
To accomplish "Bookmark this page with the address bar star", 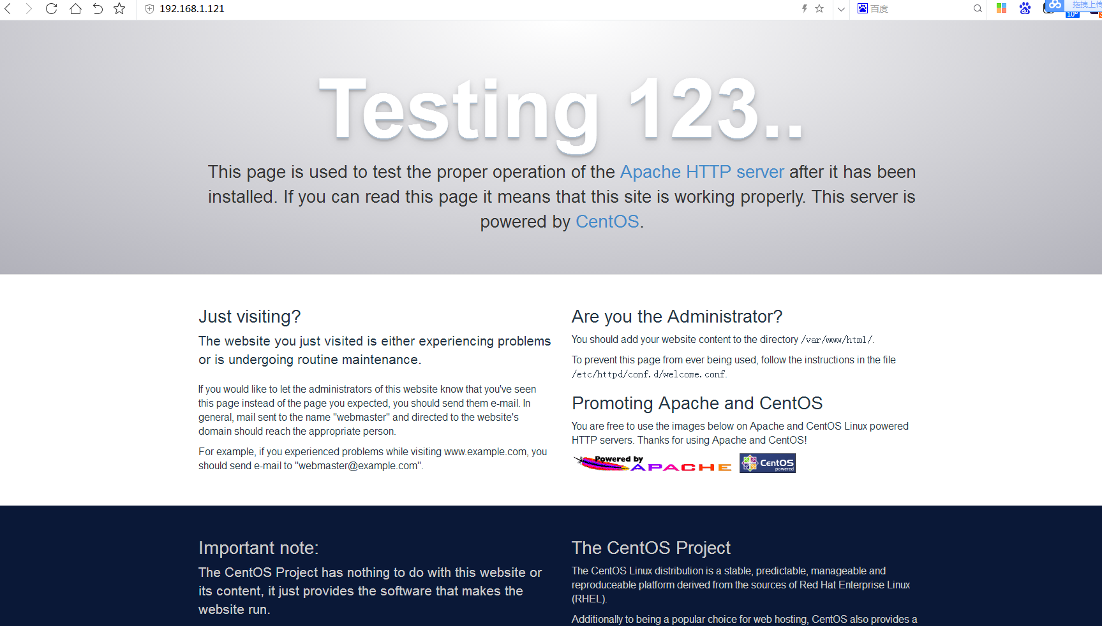I will click(819, 8).
